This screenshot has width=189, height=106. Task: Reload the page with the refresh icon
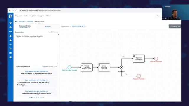point(16,11)
